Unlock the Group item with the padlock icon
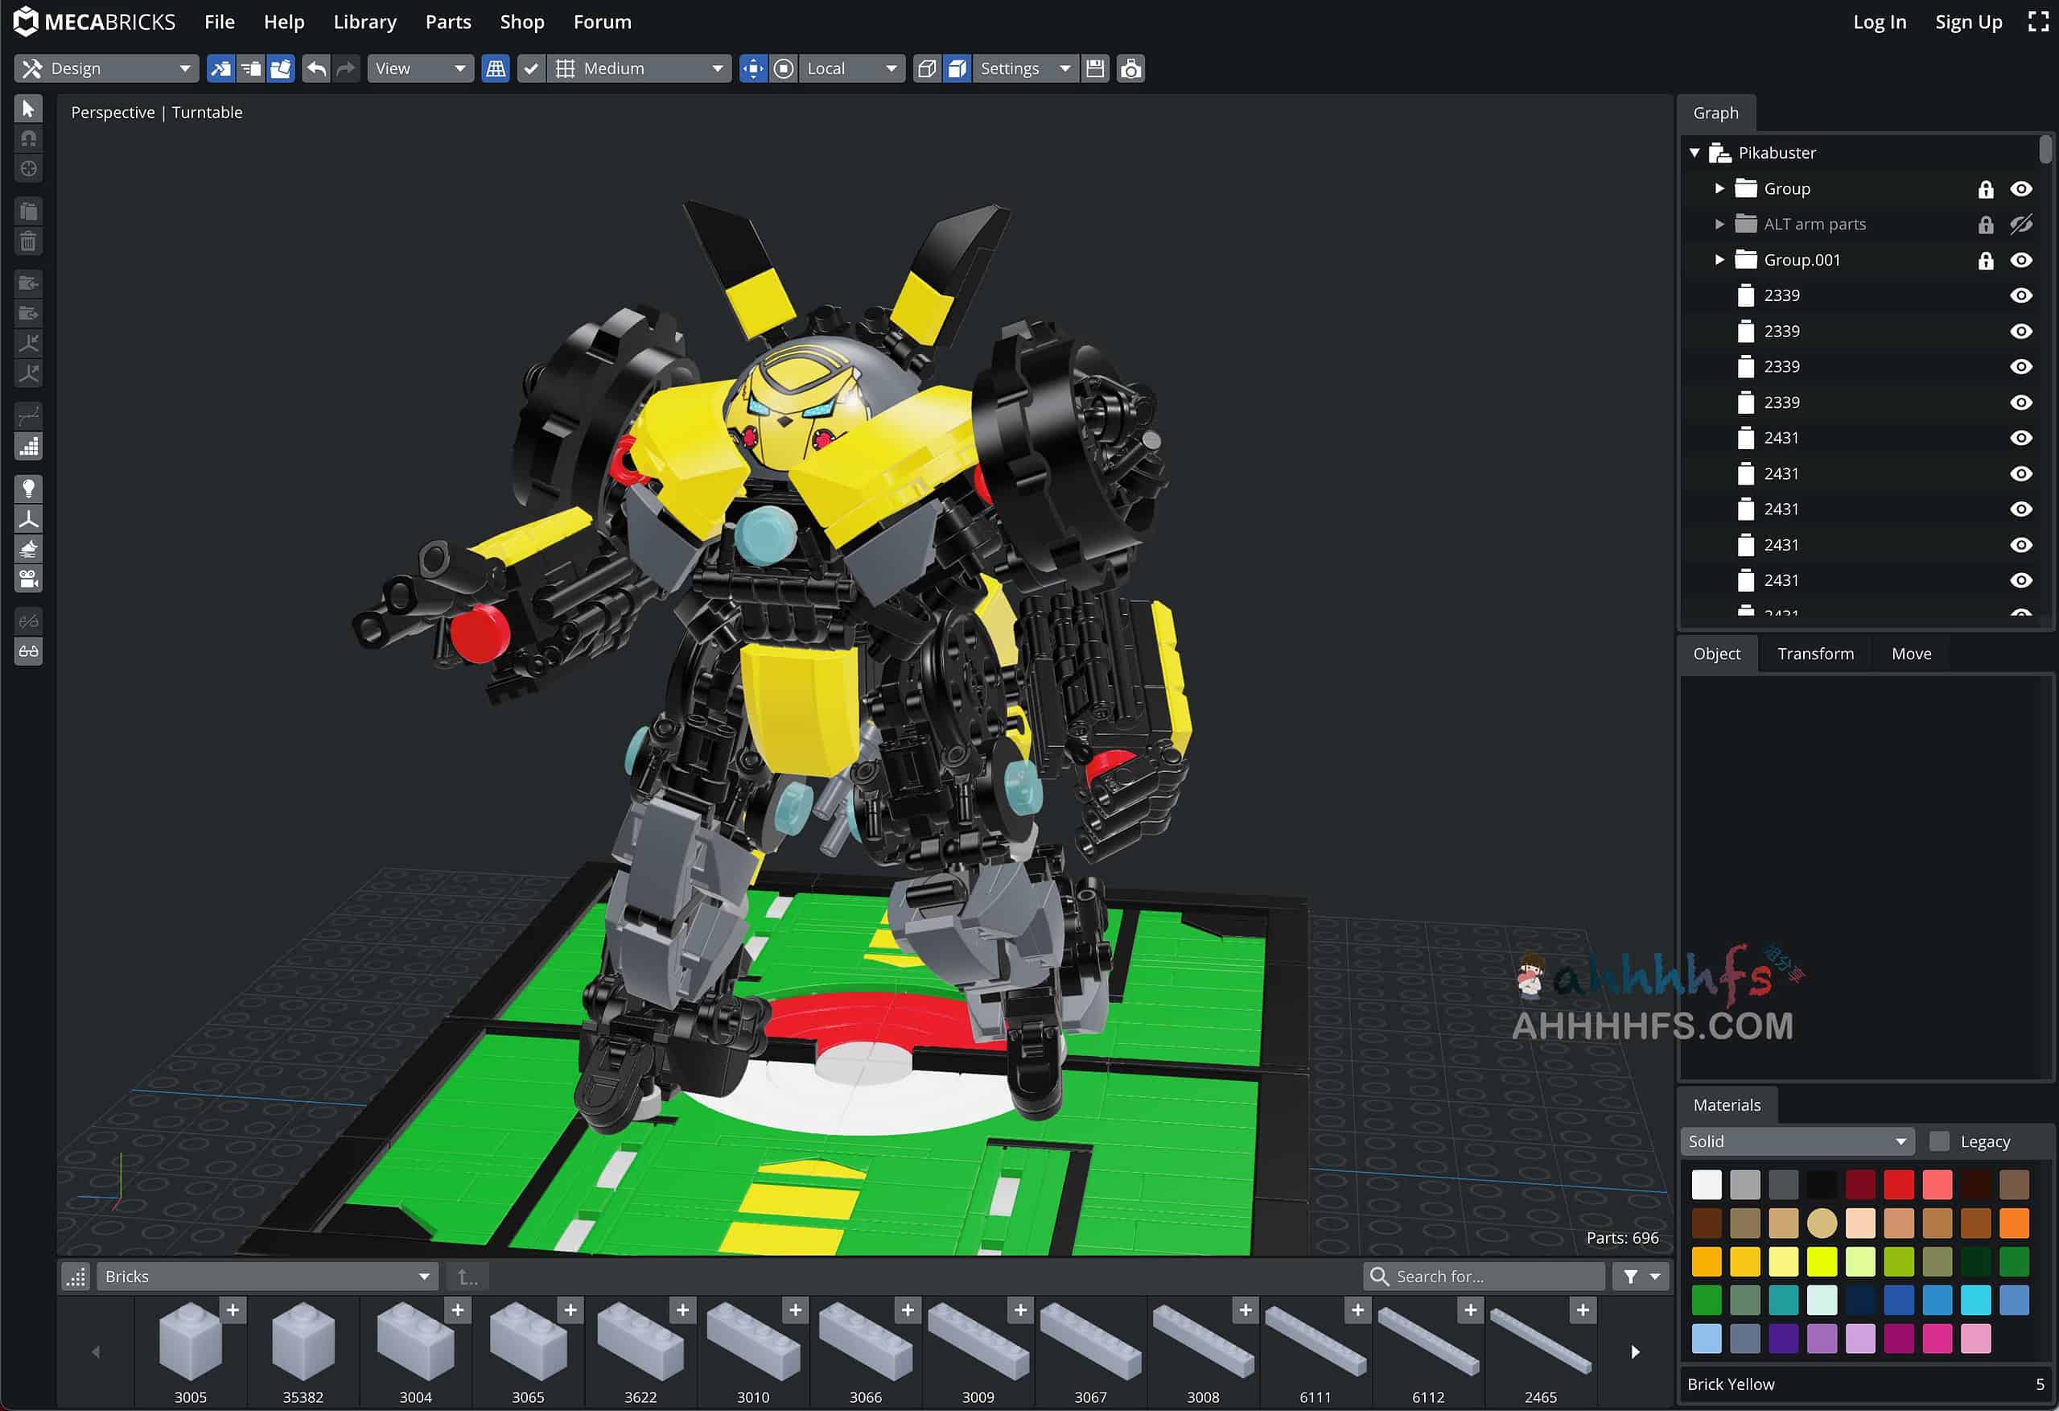 coord(1986,189)
